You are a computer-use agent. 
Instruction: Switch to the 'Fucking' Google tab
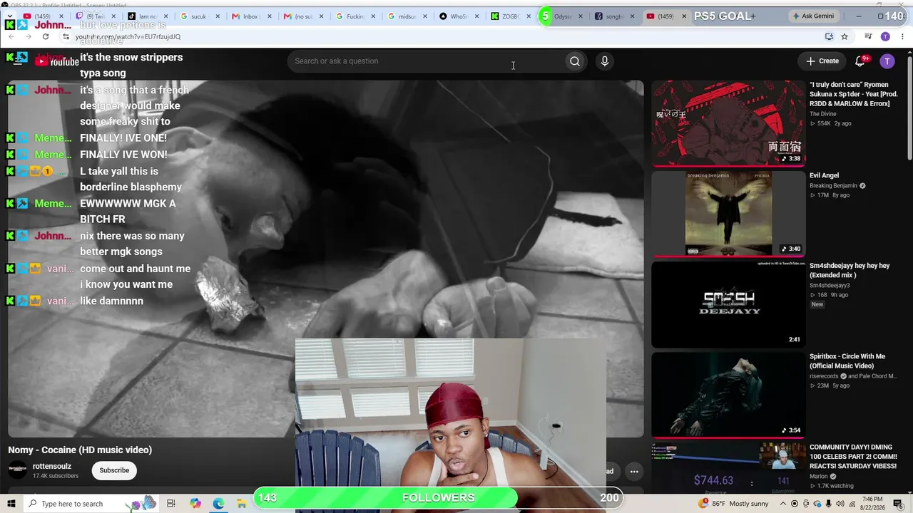point(355,16)
